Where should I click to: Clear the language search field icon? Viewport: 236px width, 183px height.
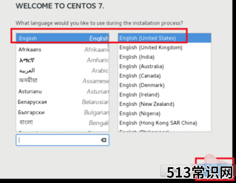coord(104,140)
